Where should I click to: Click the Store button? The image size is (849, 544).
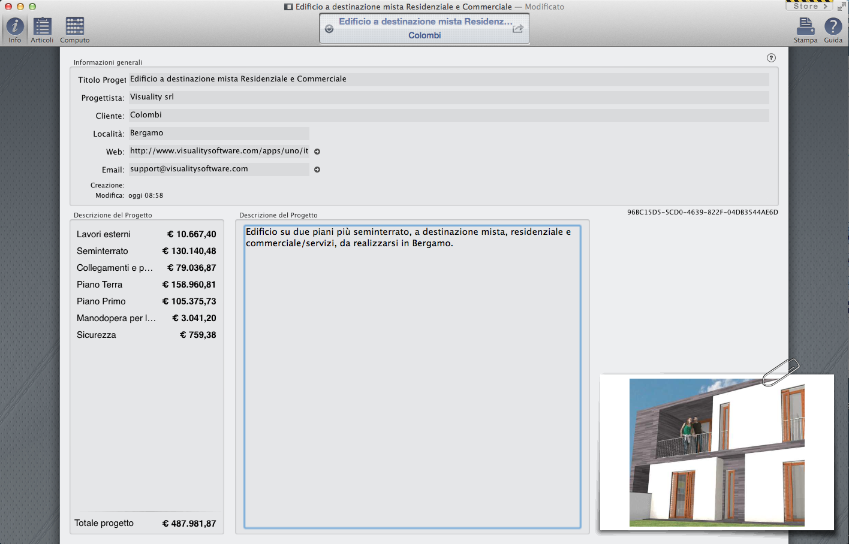(x=809, y=6)
